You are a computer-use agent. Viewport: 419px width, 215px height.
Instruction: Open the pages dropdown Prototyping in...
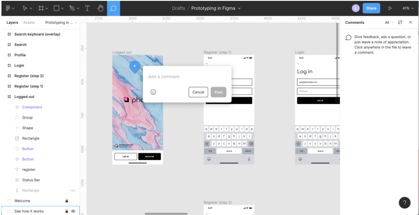click(61, 22)
